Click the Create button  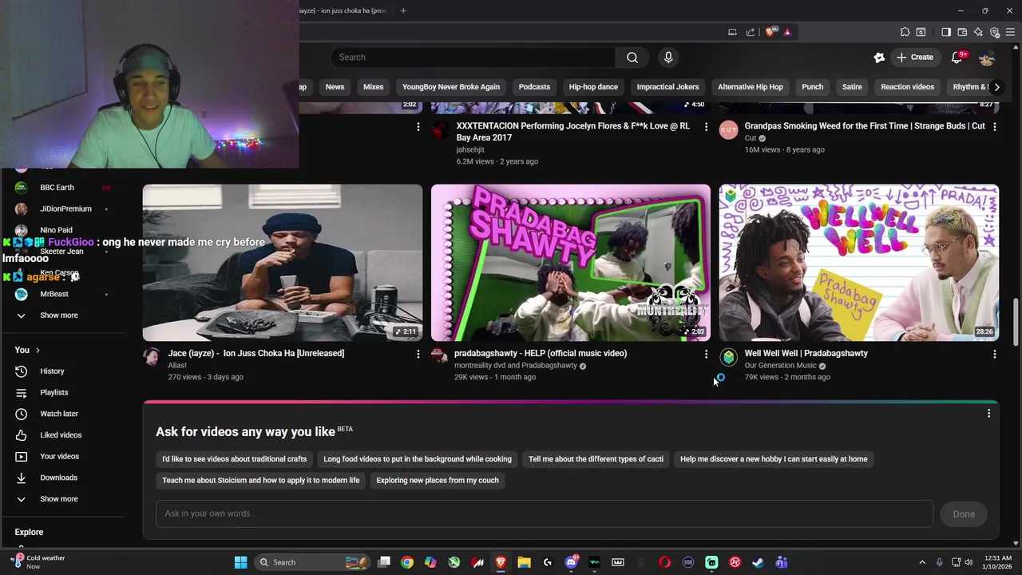click(914, 57)
